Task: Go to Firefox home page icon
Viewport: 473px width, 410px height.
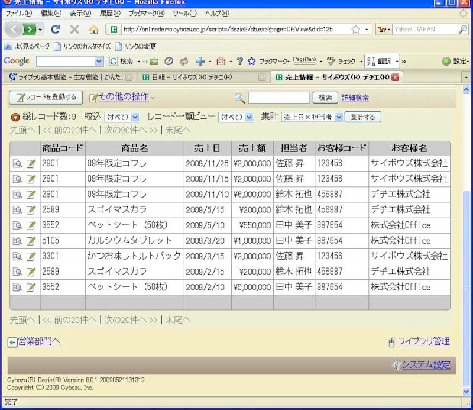Action: tap(93, 30)
